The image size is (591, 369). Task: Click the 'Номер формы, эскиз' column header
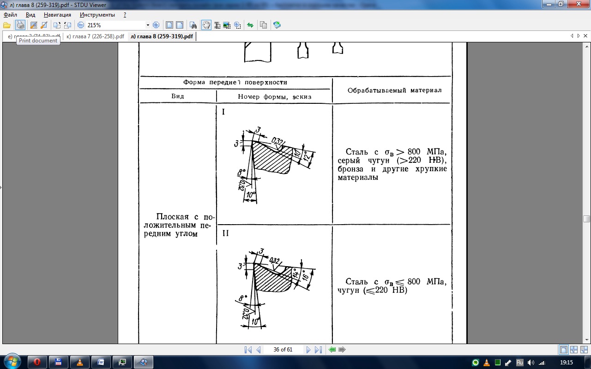[275, 96]
